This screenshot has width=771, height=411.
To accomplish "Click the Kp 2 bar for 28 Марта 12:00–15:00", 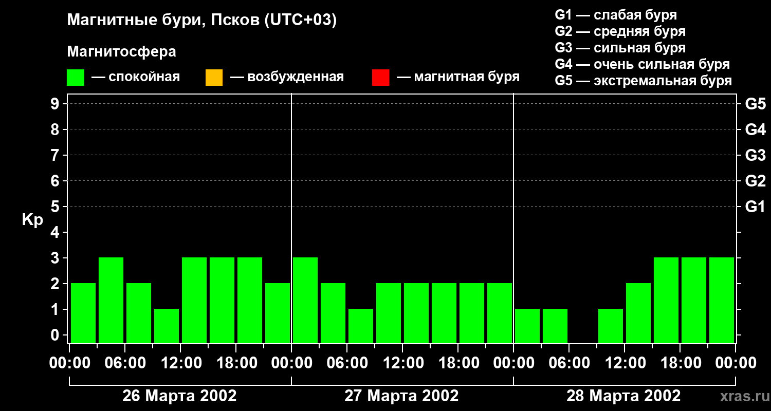I will click(x=638, y=313).
